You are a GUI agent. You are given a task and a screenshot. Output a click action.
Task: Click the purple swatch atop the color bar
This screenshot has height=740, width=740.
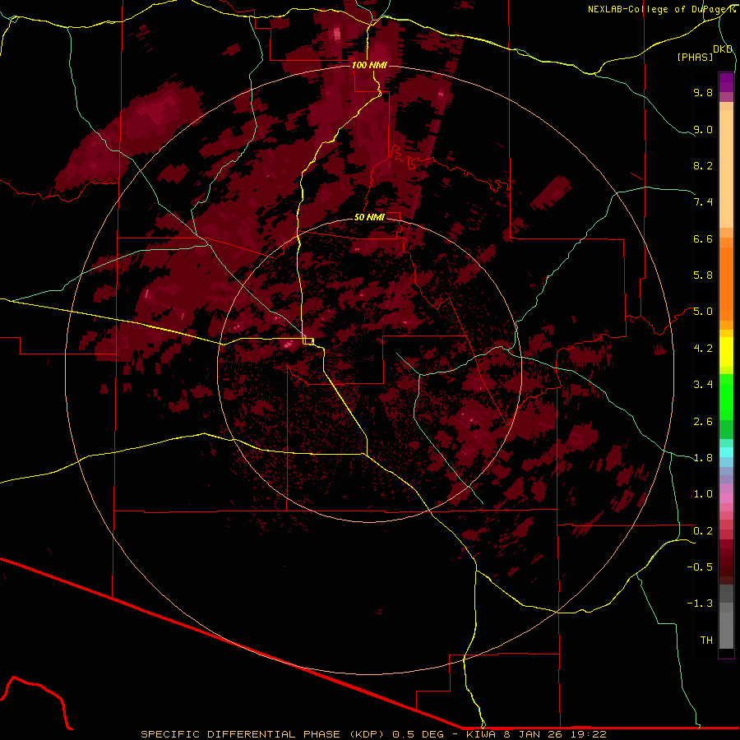pos(726,82)
